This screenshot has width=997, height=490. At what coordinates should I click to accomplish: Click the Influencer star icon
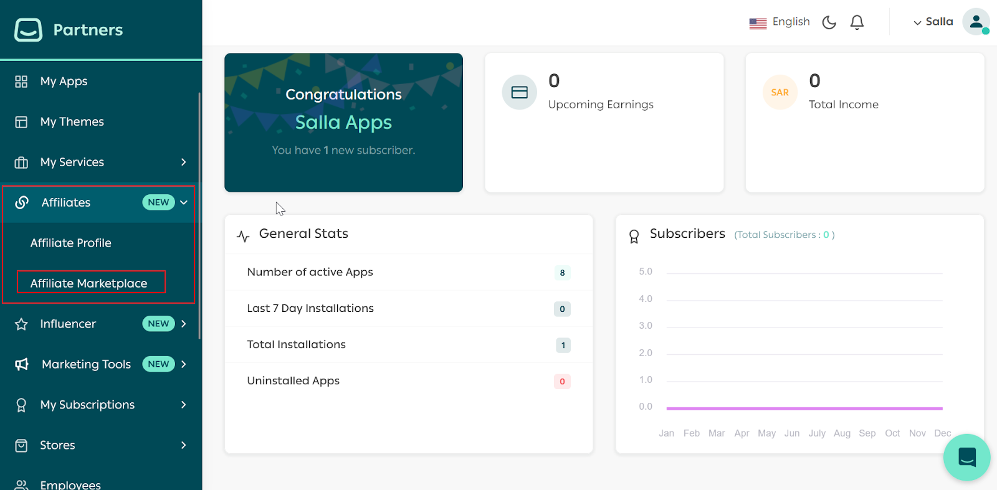pyautogui.click(x=21, y=324)
